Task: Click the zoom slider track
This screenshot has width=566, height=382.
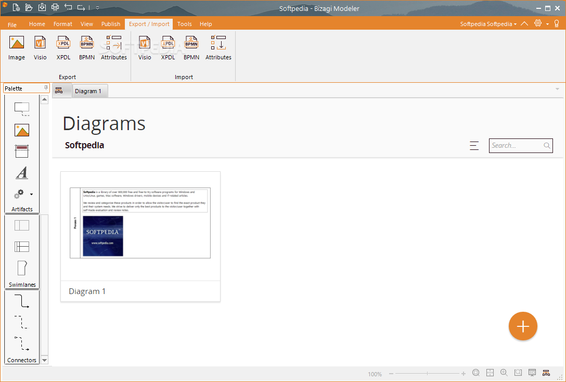Action: 428,374
